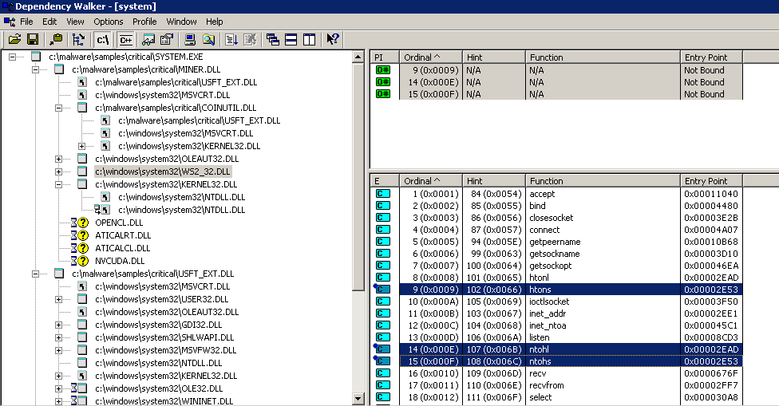Screen dimensions: 779x406
Task: Collapse the MINER.DLL tree node
Action: 35,69
